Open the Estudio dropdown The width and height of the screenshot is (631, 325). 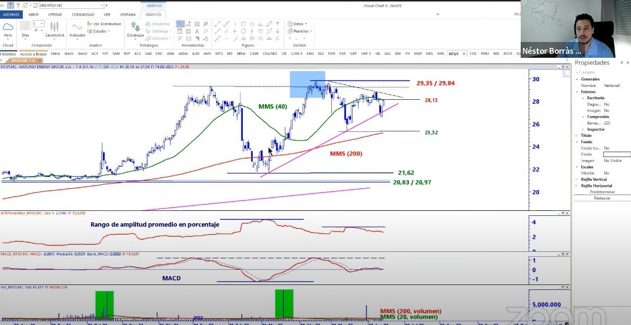(x=98, y=31)
